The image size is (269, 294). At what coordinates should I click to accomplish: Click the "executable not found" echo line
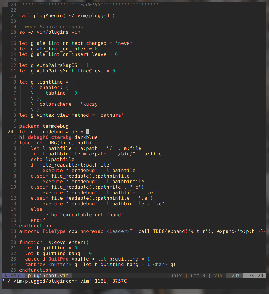click(x=83, y=215)
